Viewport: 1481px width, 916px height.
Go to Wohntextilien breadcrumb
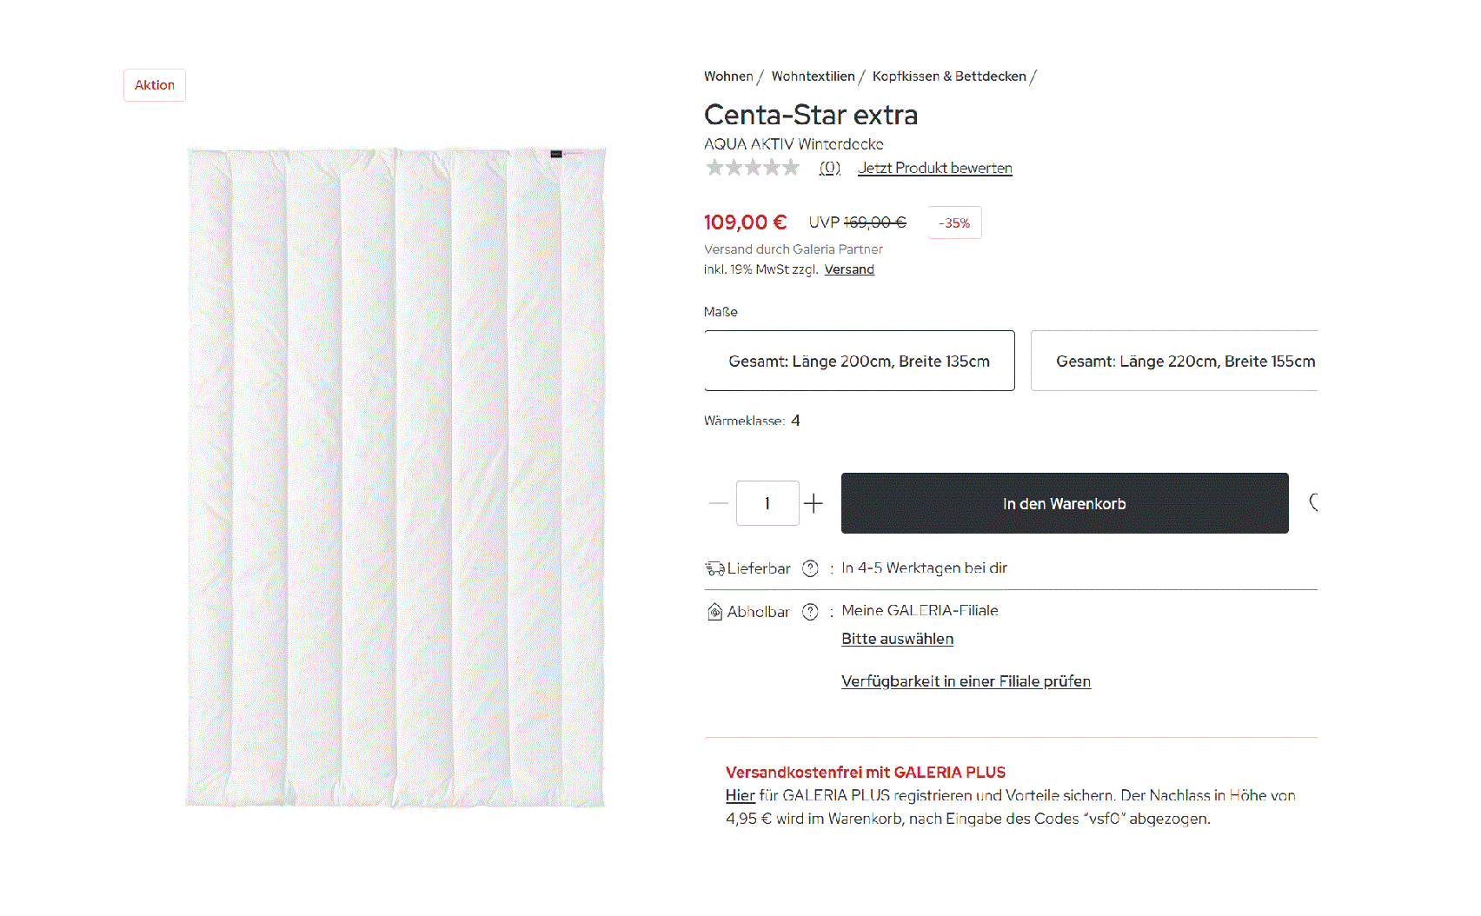[x=813, y=76]
